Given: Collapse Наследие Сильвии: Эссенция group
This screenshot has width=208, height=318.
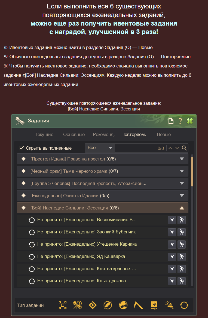Looking at the screenshot, I should click(182, 208).
